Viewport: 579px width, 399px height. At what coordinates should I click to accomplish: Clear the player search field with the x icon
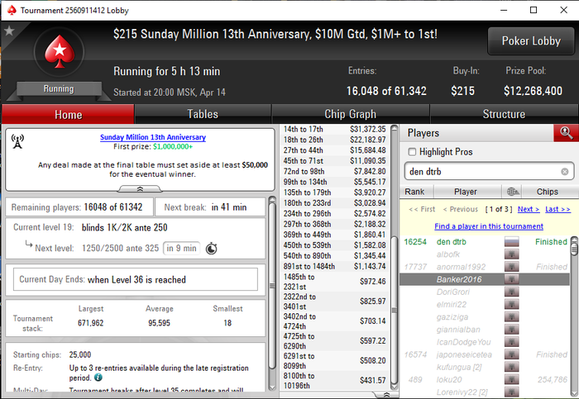tap(565, 172)
